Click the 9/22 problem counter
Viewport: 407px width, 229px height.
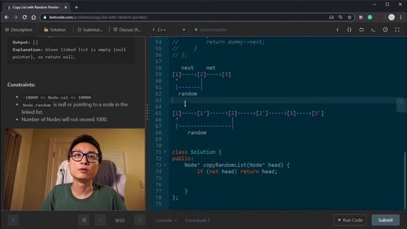coord(120,221)
